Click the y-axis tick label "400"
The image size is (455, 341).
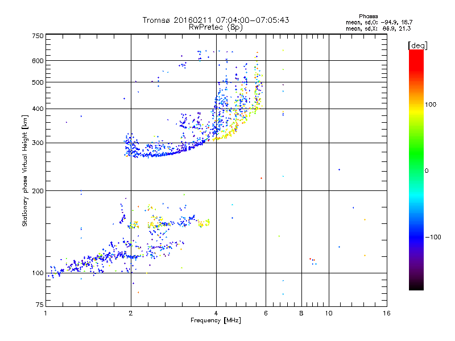click(38, 109)
